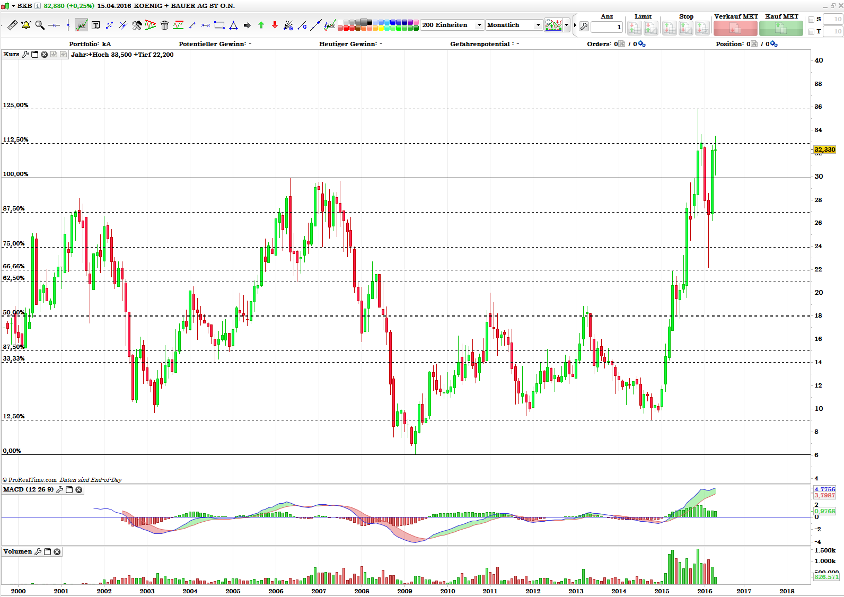Open the 200 Einheiten units dropdown

452,25
